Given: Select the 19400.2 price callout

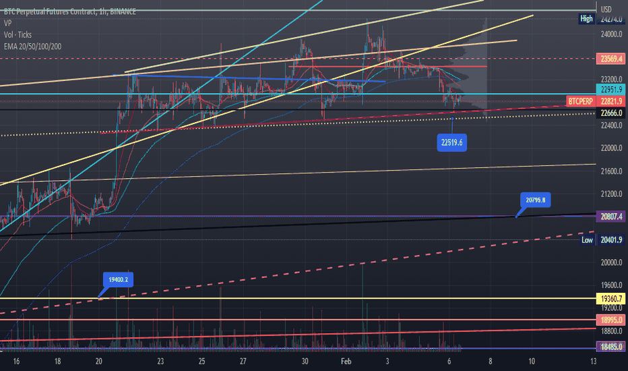Looking at the screenshot, I should (x=118, y=279).
